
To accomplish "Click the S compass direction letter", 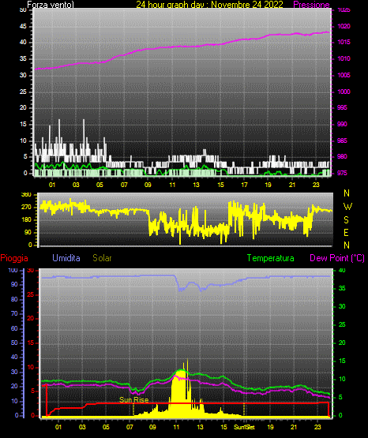I will tap(346, 220).
